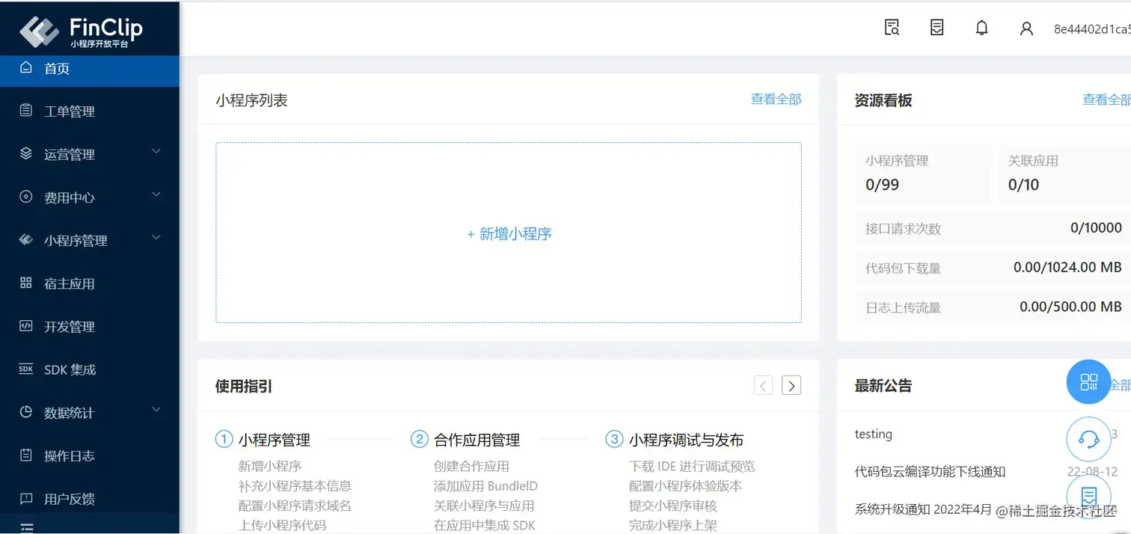1131x534 pixels.
Task: Click the FinClip logo
Action: click(x=81, y=31)
